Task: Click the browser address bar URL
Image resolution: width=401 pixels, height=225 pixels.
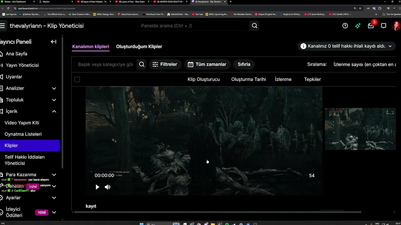Action: 47,8
